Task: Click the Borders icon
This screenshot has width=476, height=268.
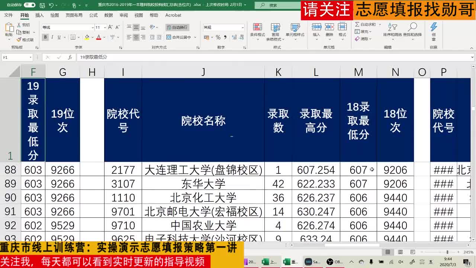Action: [73, 37]
